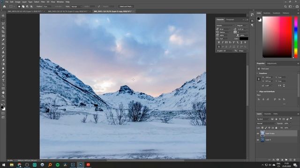Screen dimensions: 300x168
Task: Click the add layer style fx icon
Action: pos(274,160)
